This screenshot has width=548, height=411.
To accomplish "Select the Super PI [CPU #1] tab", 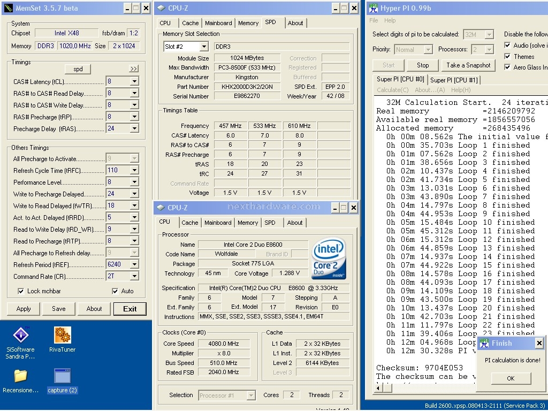I will click(x=454, y=80).
